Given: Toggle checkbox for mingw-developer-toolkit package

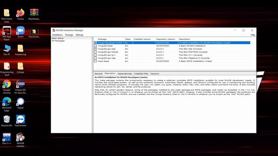Looking at the screenshot, I should click(96, 43).
